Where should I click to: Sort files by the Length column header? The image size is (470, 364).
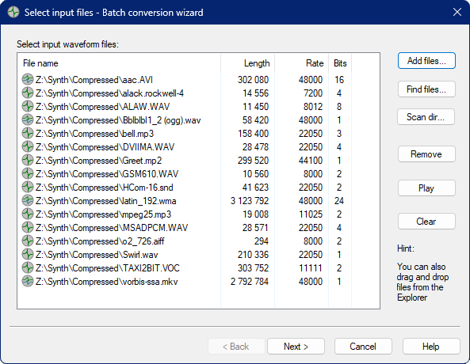[247, 63]
